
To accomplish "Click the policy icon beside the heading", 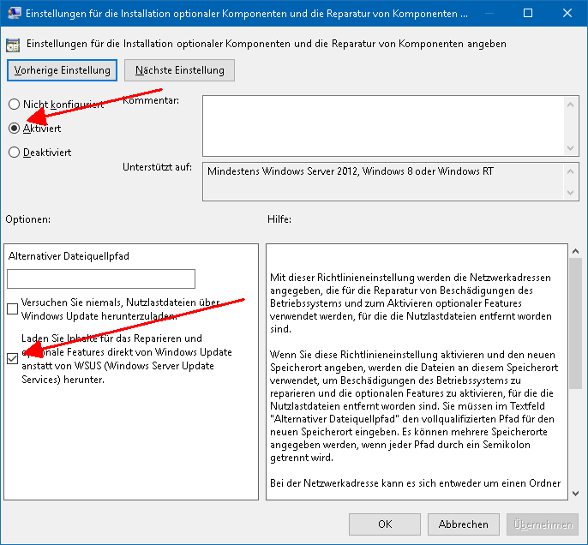I will click(x=15, y=43).
